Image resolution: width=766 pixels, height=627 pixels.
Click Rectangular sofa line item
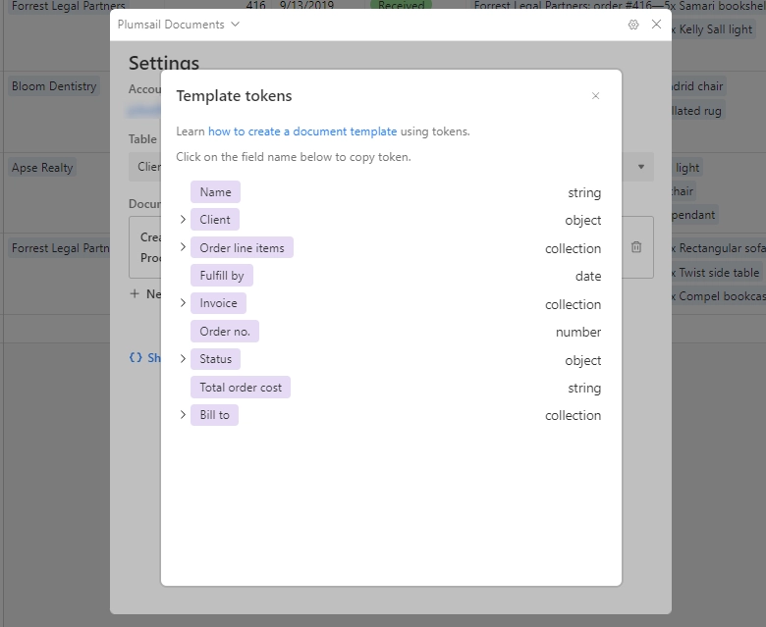point(718,248)
